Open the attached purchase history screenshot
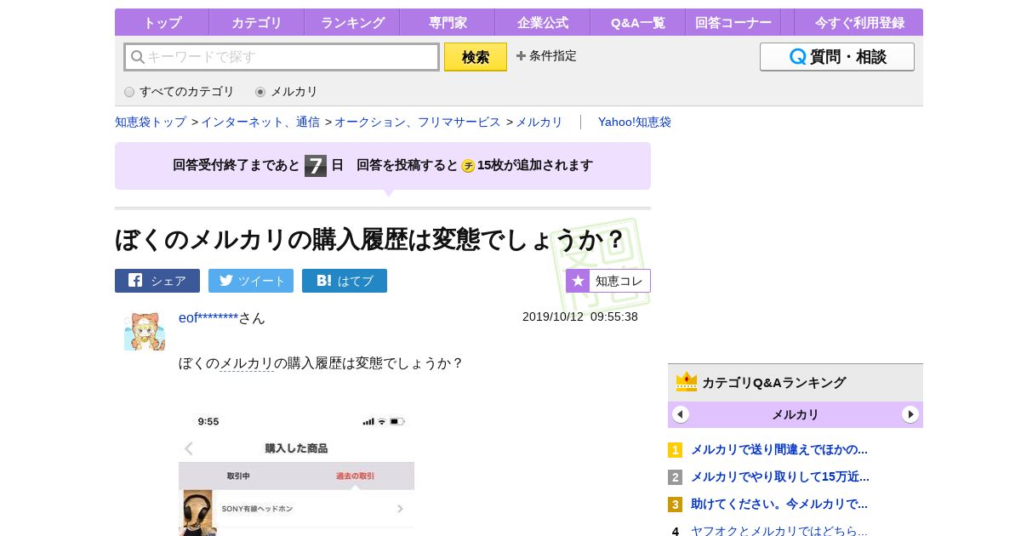The width and height of the screenshot is (1021, 536). tap(296, 473)
